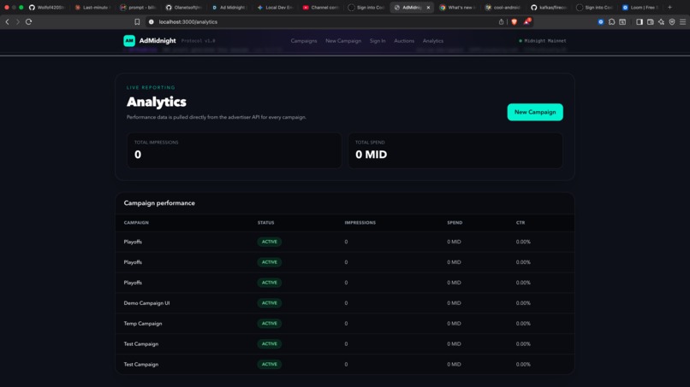Click the Analytics page heading

[x=156, y=102]
